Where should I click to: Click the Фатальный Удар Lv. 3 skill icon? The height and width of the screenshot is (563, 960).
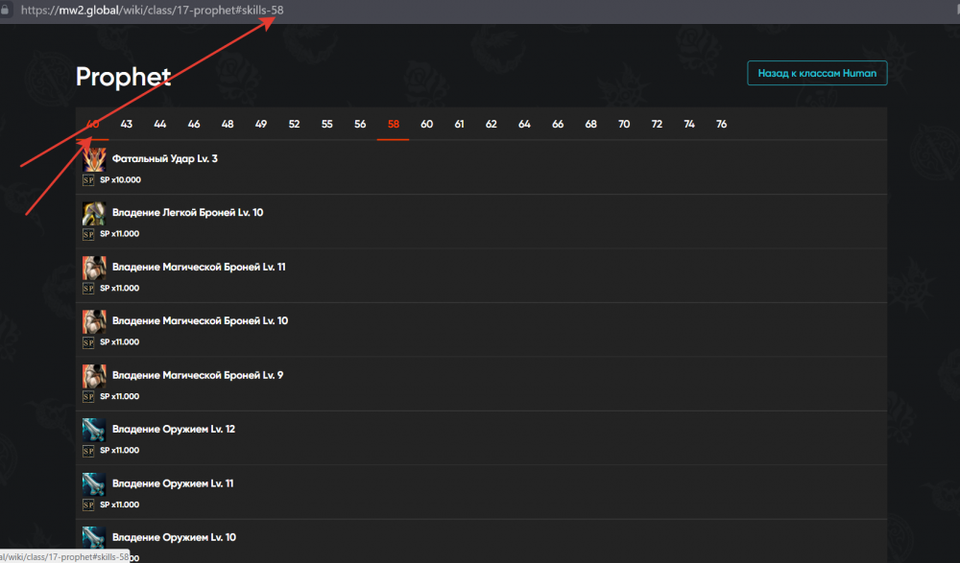(93, 159)
